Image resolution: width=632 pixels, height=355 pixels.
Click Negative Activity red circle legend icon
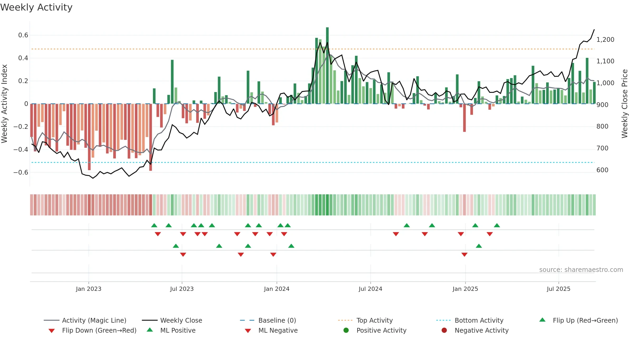point(444,330)
